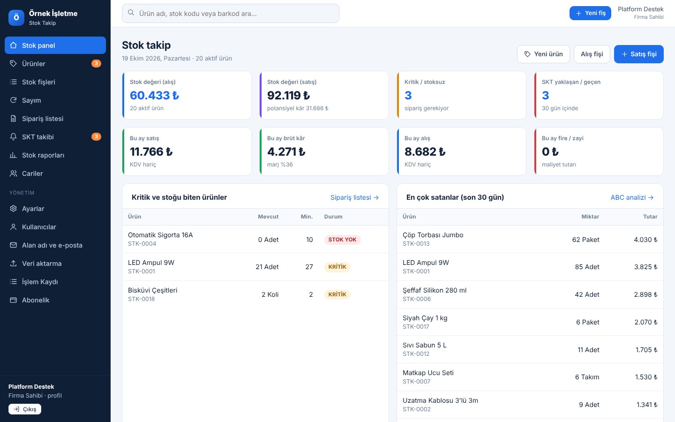Click the list icon beside Stok fişleri
Image resolution: width=675 pixels, height=422 pixels.
coord(14,82)
